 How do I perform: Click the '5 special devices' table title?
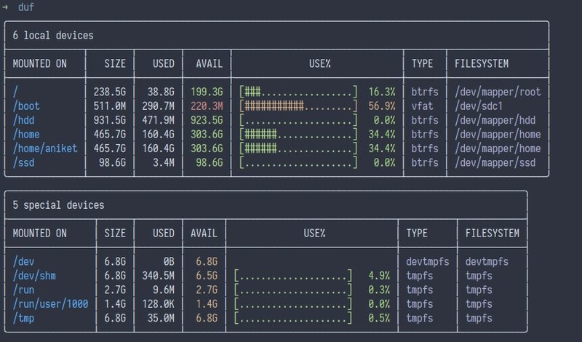pyautogui.click(x=58, y=205)
